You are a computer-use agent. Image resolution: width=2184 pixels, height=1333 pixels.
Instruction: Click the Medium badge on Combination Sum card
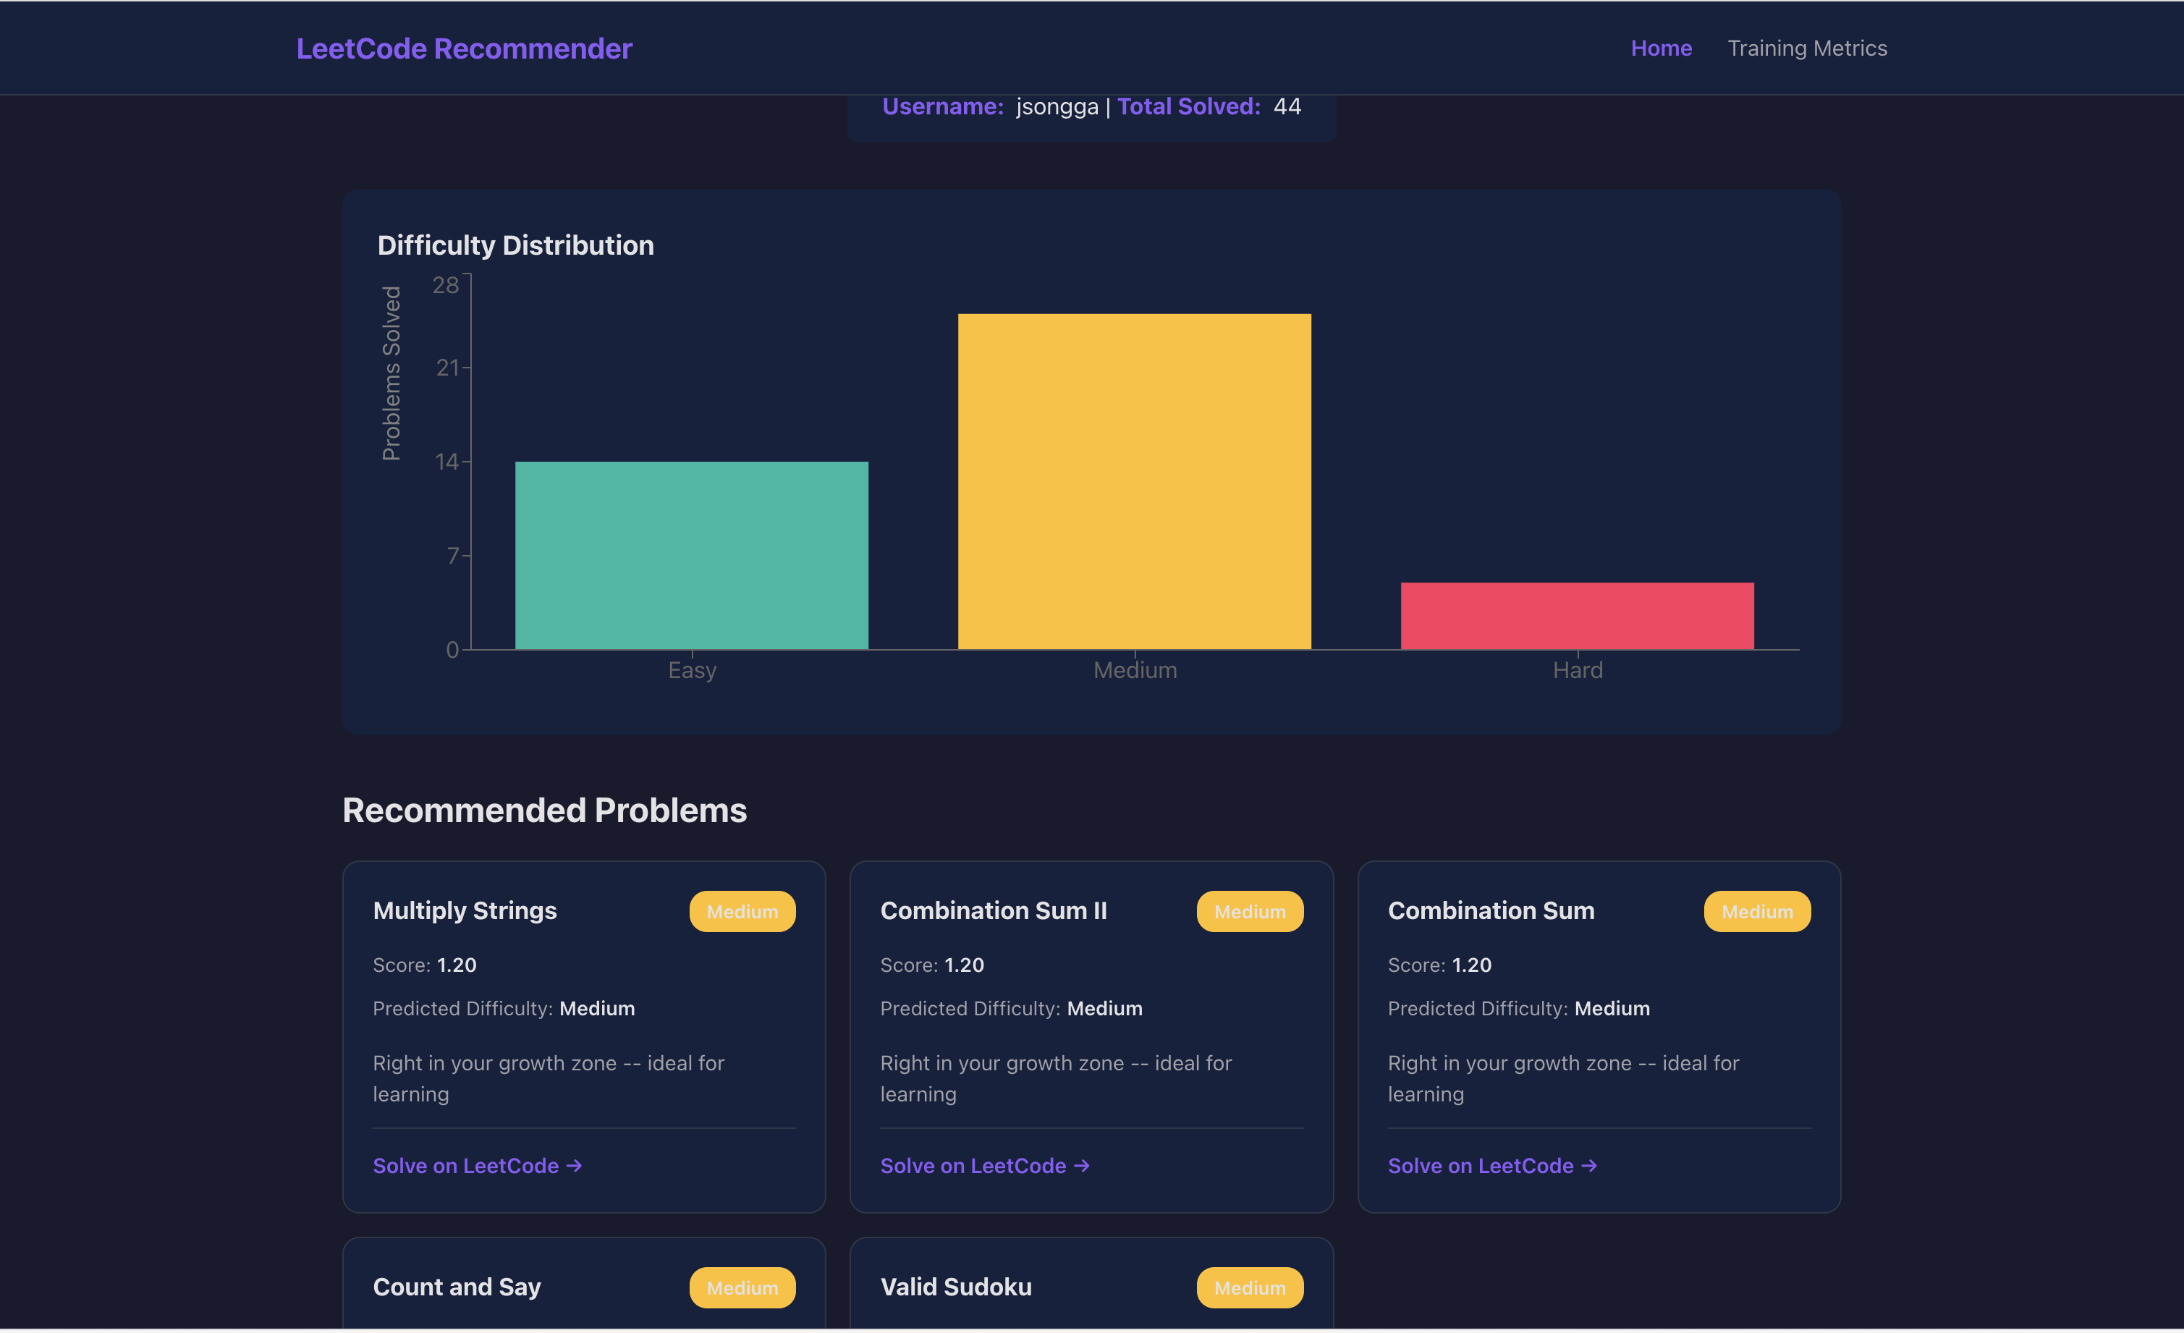[1756, 911]
